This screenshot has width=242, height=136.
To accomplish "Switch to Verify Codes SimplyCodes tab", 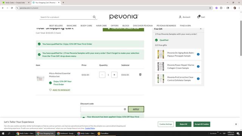I will pos(15,3).
